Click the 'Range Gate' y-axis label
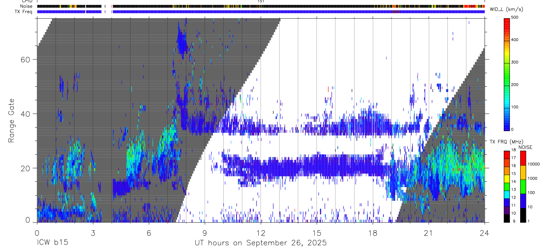 [12, 120]
